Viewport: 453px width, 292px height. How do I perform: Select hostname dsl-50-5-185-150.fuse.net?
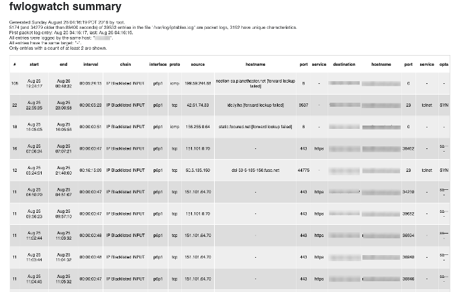point(255,171)
